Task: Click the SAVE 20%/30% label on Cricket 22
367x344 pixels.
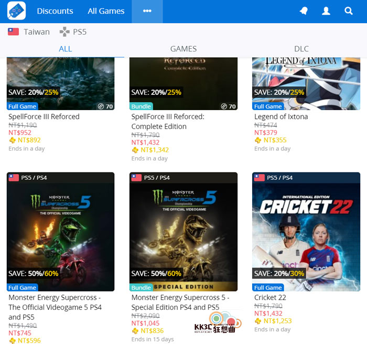Action: tap(279, 273)
